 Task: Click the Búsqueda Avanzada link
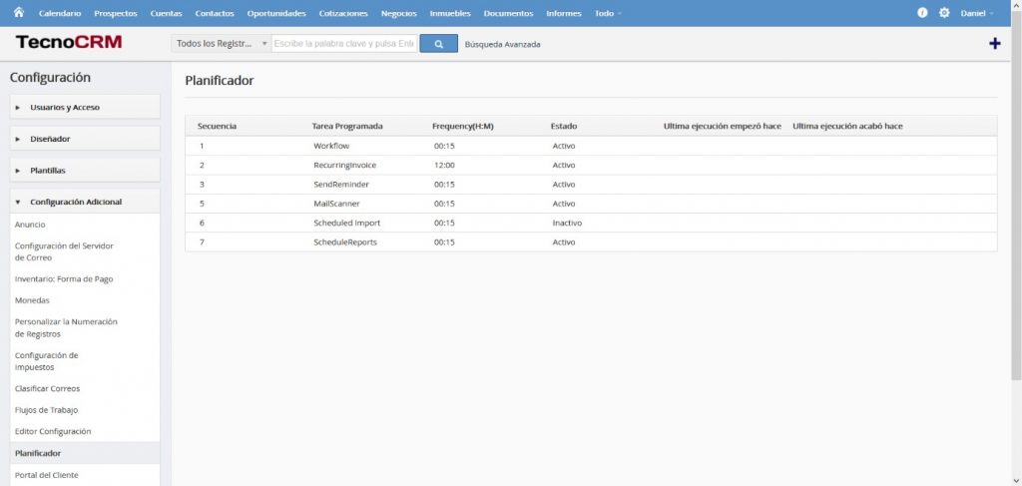(x=502, y=44)
